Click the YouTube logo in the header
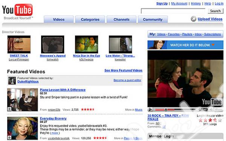This screenshot has height=141, width=226. (17, 10)
